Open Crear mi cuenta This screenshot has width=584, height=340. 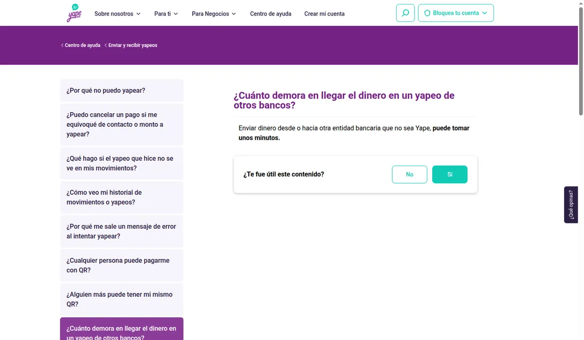[324, 14]
